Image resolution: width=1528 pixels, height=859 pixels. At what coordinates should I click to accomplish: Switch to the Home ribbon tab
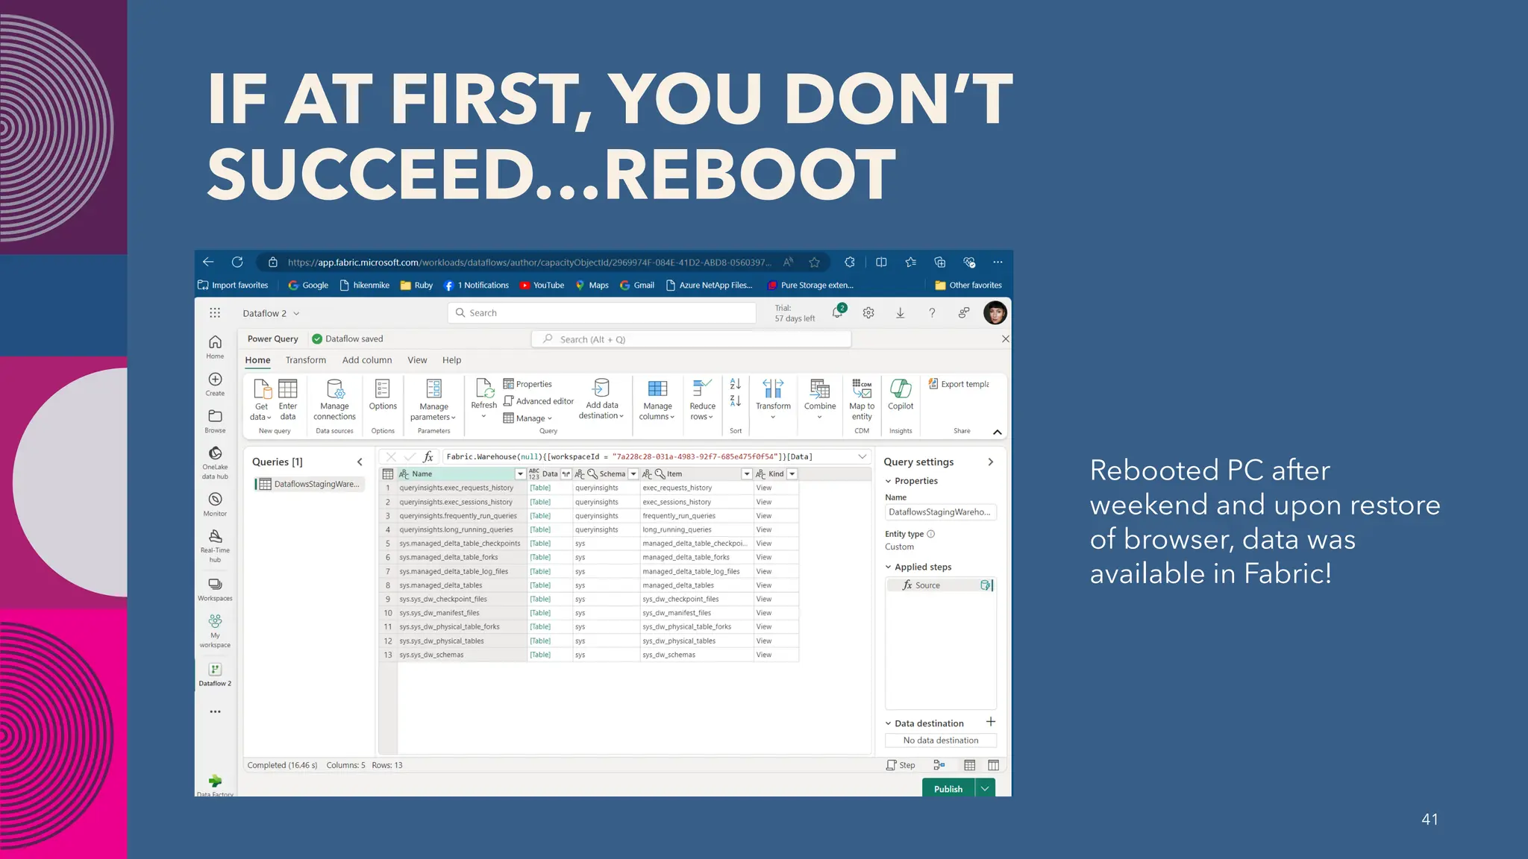258,360
